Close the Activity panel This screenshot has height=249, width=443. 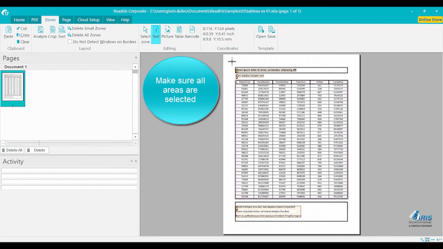pyautogui.click(x=136, y=161)
